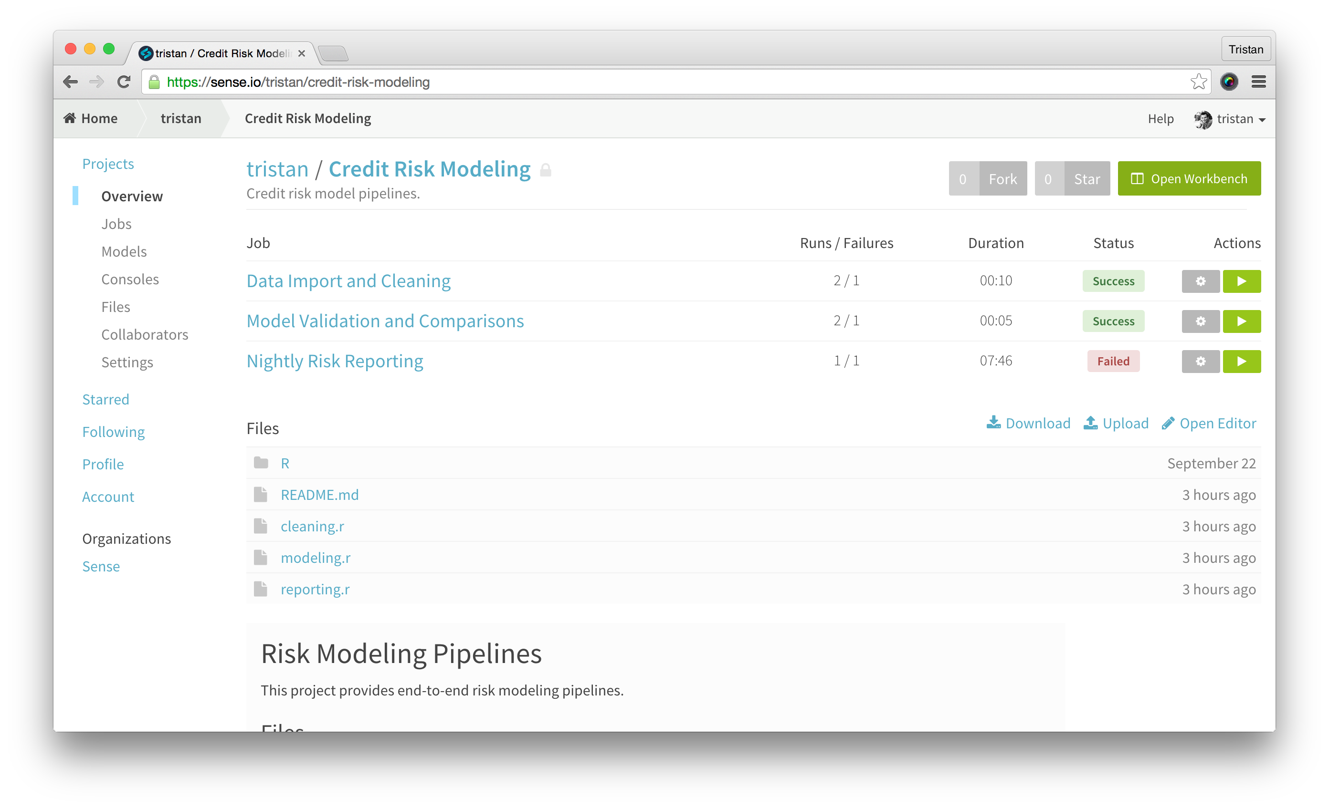
Task: Click Open Editor link
Action: pos(1209,423)
